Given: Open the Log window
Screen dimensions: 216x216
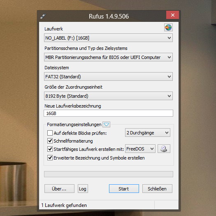Looking at the screenshot, I should [83, 189].
